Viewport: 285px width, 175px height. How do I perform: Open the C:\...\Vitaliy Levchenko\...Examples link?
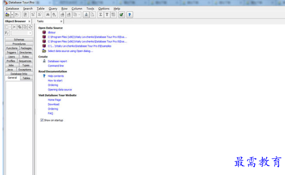[80, 46]
